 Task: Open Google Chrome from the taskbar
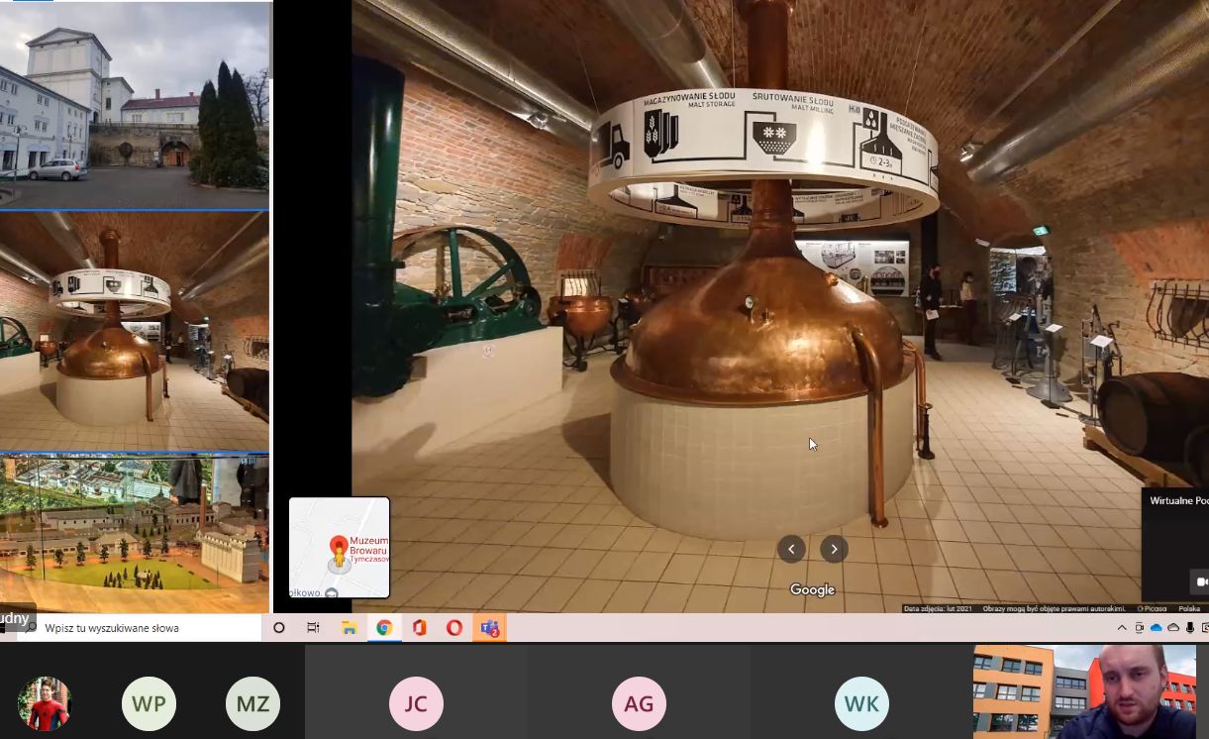[384, 627]
